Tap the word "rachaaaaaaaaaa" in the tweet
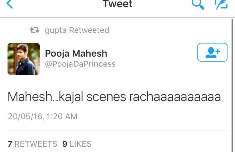Image resolution: width=235 pixels, height=152 pixels. point(175,97)
